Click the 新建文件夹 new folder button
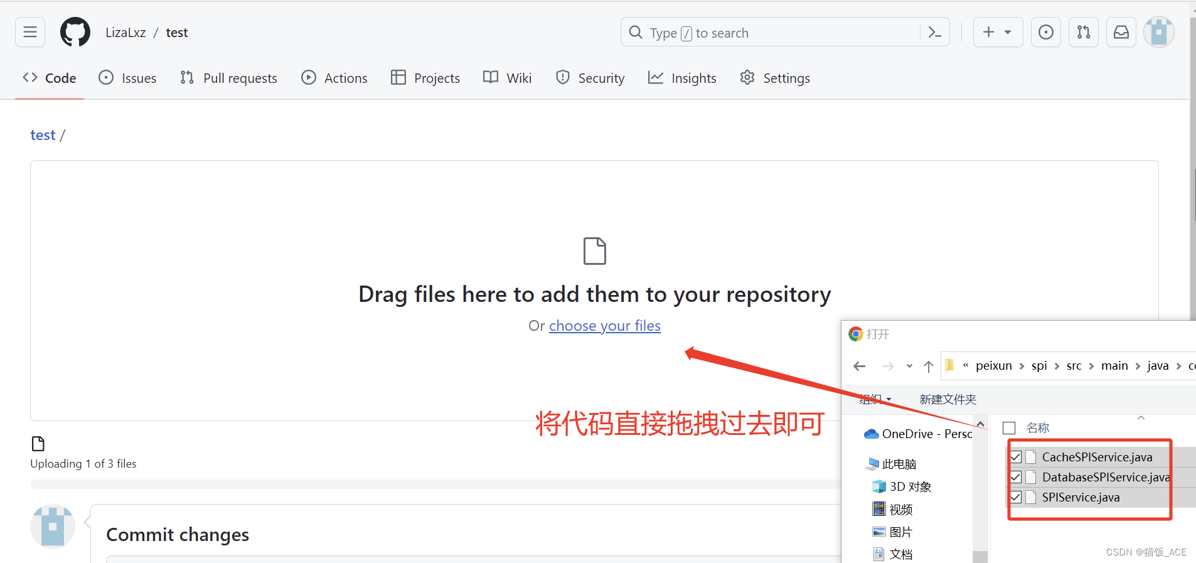This screenshot has height=563, width=1196. point(948,399)
